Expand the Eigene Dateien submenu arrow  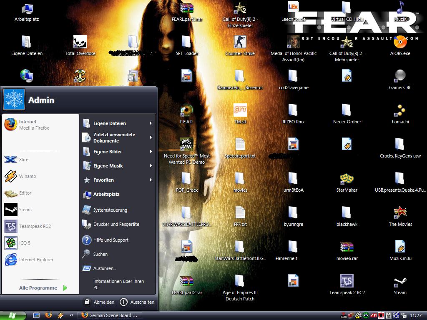[151, 123]
